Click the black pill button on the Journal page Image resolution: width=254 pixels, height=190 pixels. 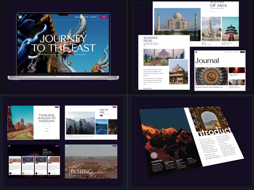coord(242,52)
